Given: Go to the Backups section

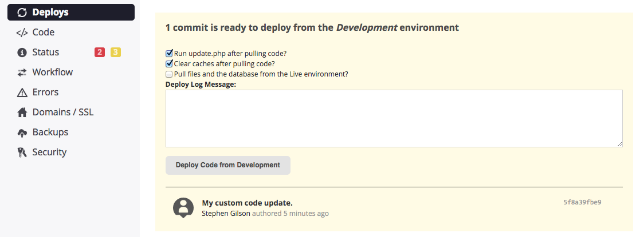Looking at the screenshot, I should [x=50, y=132].
